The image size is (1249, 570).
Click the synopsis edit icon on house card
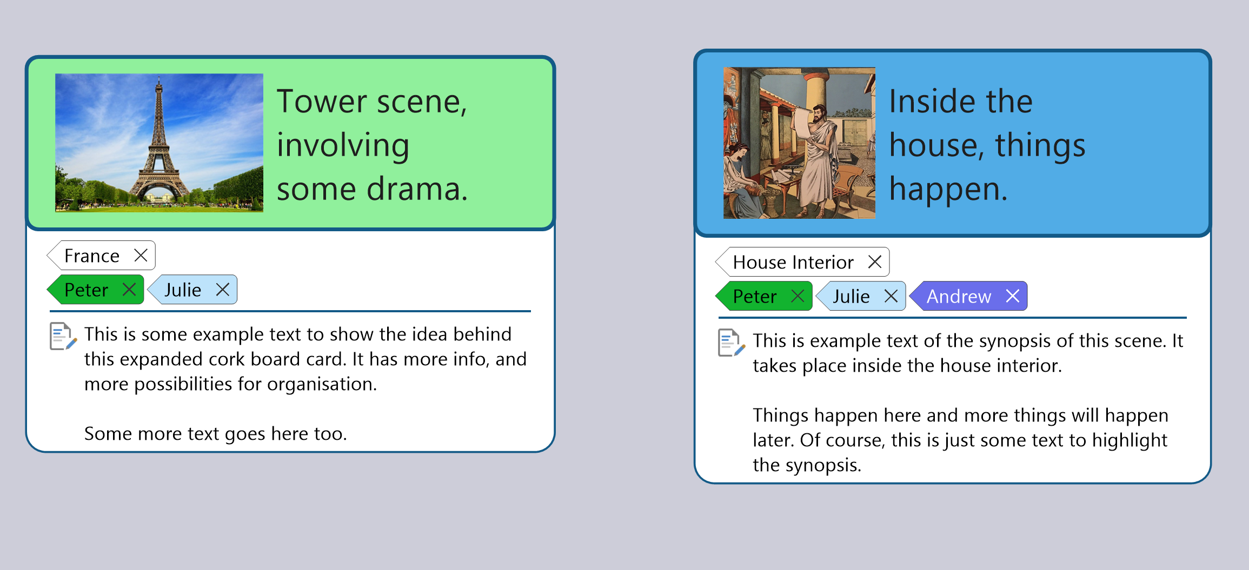[x=732, y=343]
